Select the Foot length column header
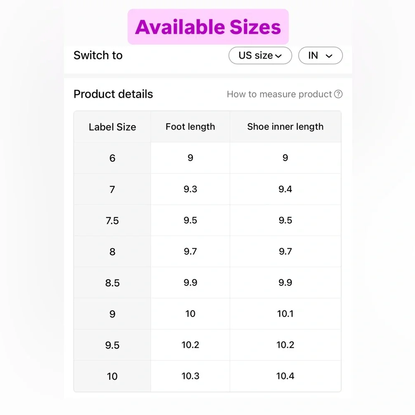The image size is (415, 415). pos(190,127)
